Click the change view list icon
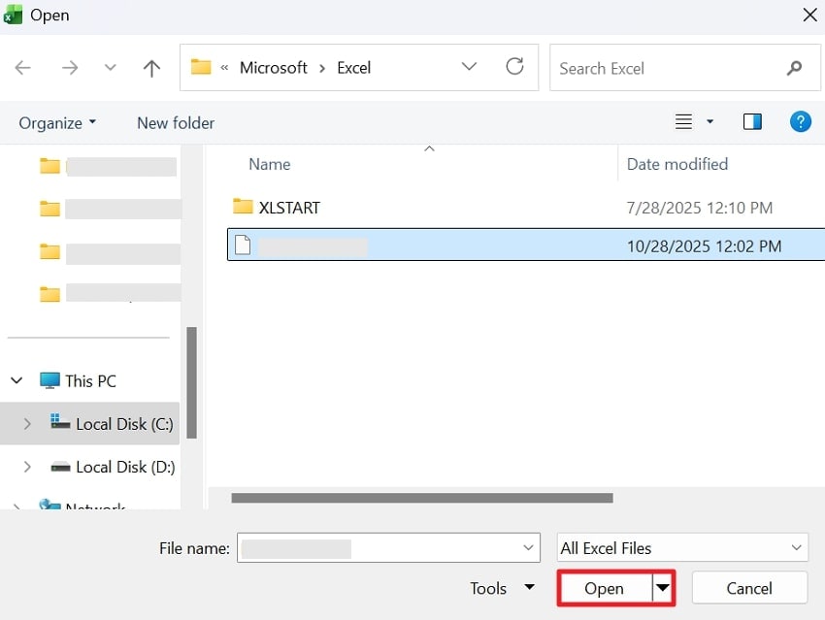825x620 pixels. tap(682, 121)
